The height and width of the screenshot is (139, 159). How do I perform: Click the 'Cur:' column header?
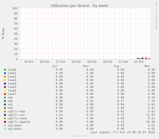(56, 66)
